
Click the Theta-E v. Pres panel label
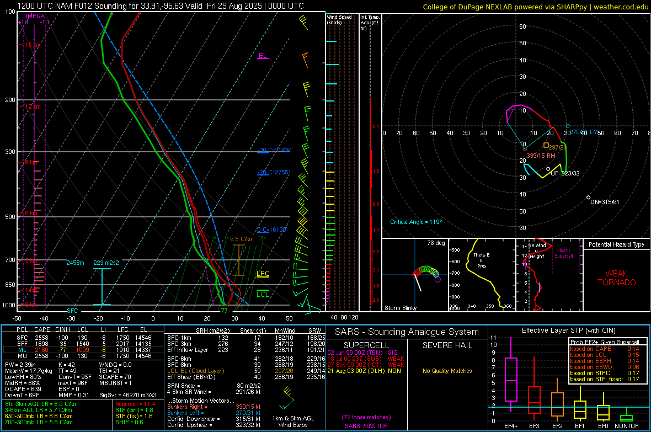coord(482,260)
